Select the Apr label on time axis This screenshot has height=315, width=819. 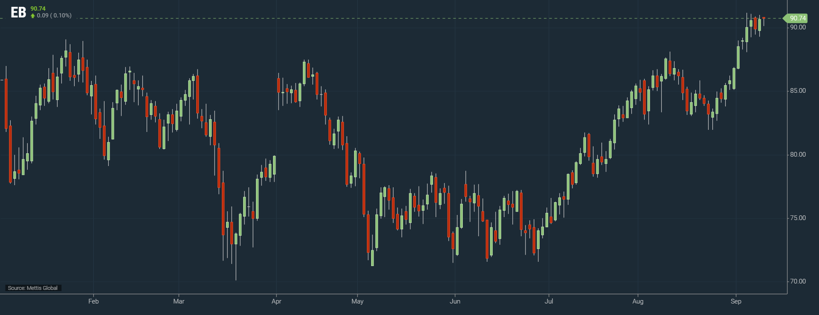pyautogui.click(x=276, y=301)
